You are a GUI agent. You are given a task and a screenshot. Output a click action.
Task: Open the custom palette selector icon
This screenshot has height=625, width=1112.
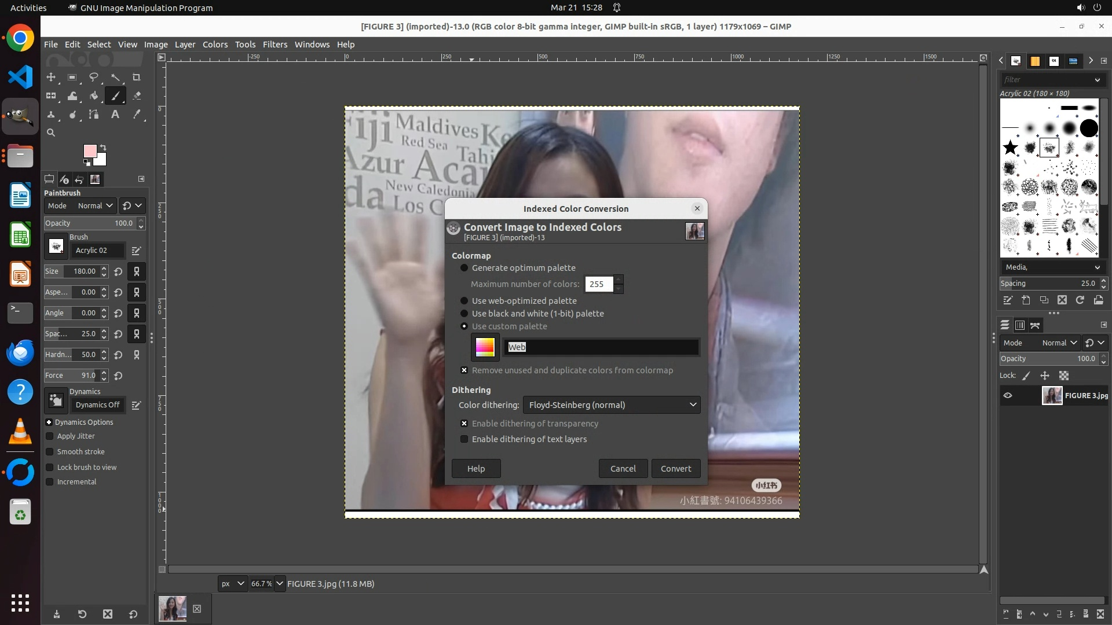485,347
